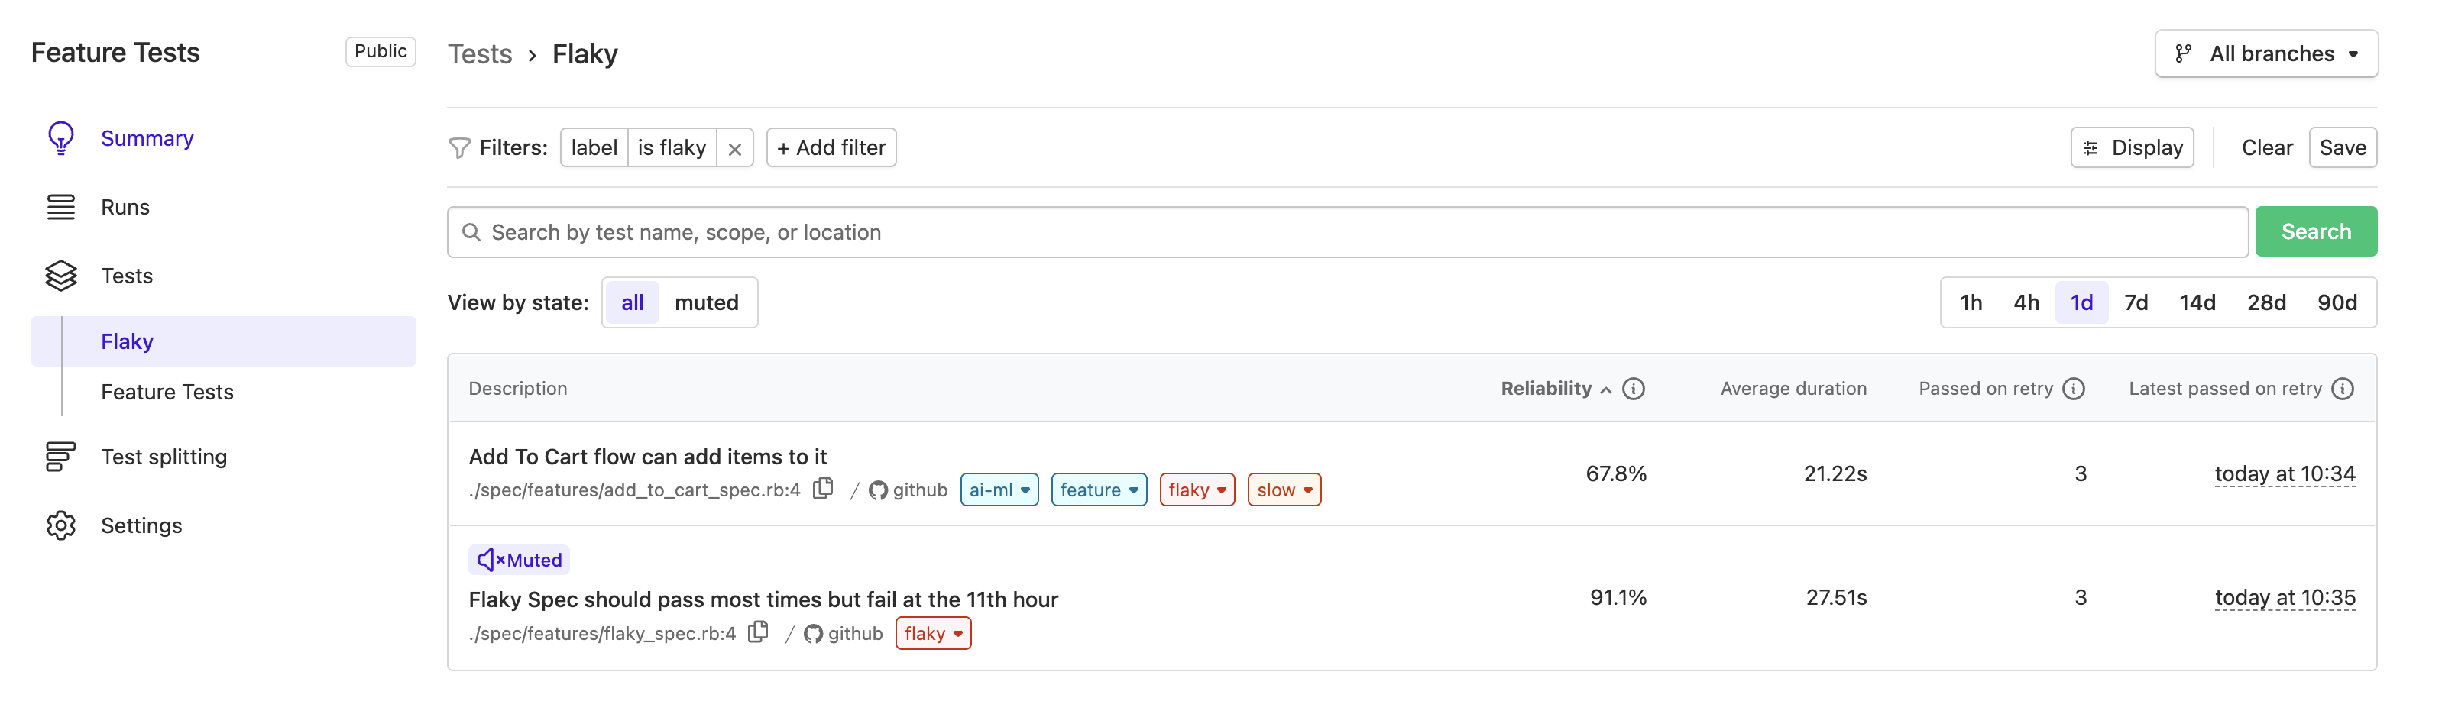
Task: Copy the add_to_cart_spec file path
Action: point(824,487)
